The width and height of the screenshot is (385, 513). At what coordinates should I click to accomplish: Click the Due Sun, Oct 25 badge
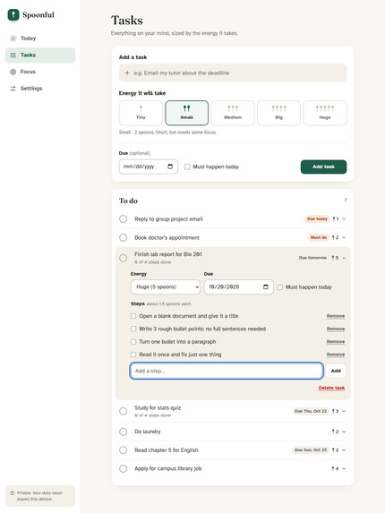tap(311, 449)
